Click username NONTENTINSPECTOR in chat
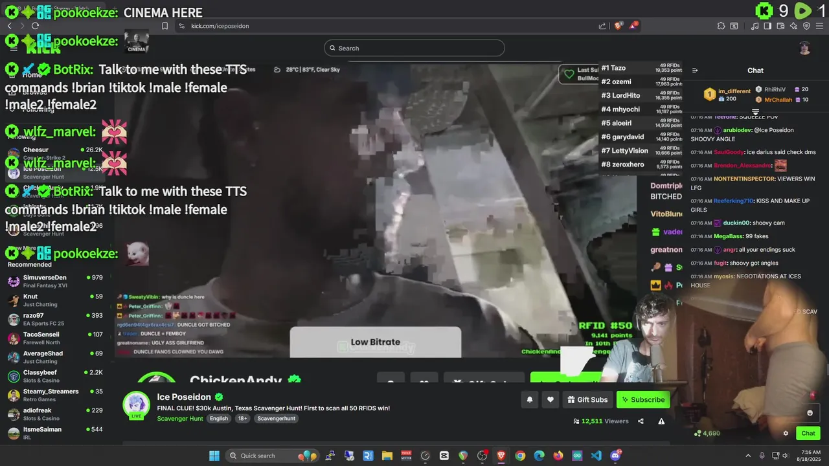 tap(744, 179)
